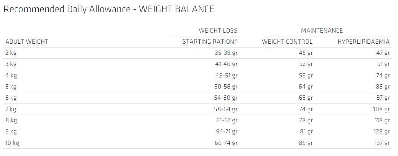Click the 10 kg row label
398x156 pixels.
(13, 143)
